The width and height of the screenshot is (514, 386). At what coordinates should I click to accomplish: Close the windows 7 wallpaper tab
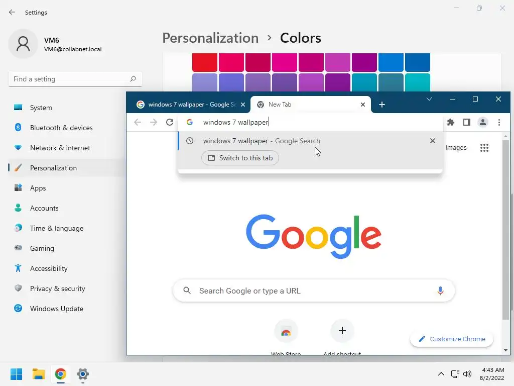pos(243,105)
